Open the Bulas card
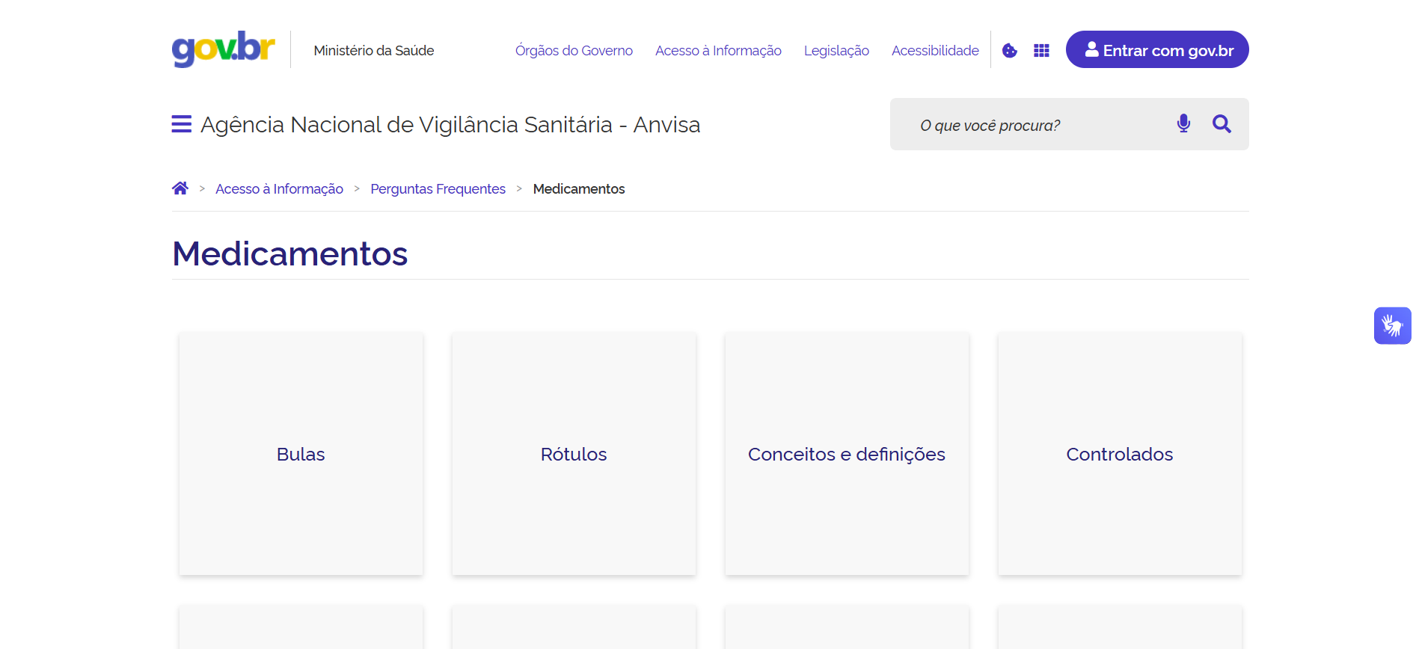Screen dimensions: 1416x649 tap(301, 454)
